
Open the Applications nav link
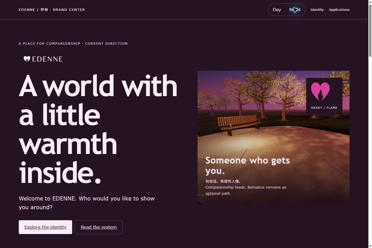[339, 10]
